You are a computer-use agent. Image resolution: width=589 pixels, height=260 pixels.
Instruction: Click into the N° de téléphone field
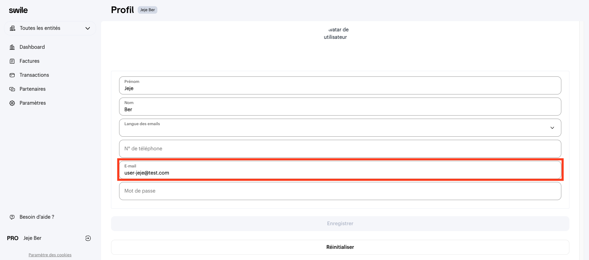coord(340,149)
